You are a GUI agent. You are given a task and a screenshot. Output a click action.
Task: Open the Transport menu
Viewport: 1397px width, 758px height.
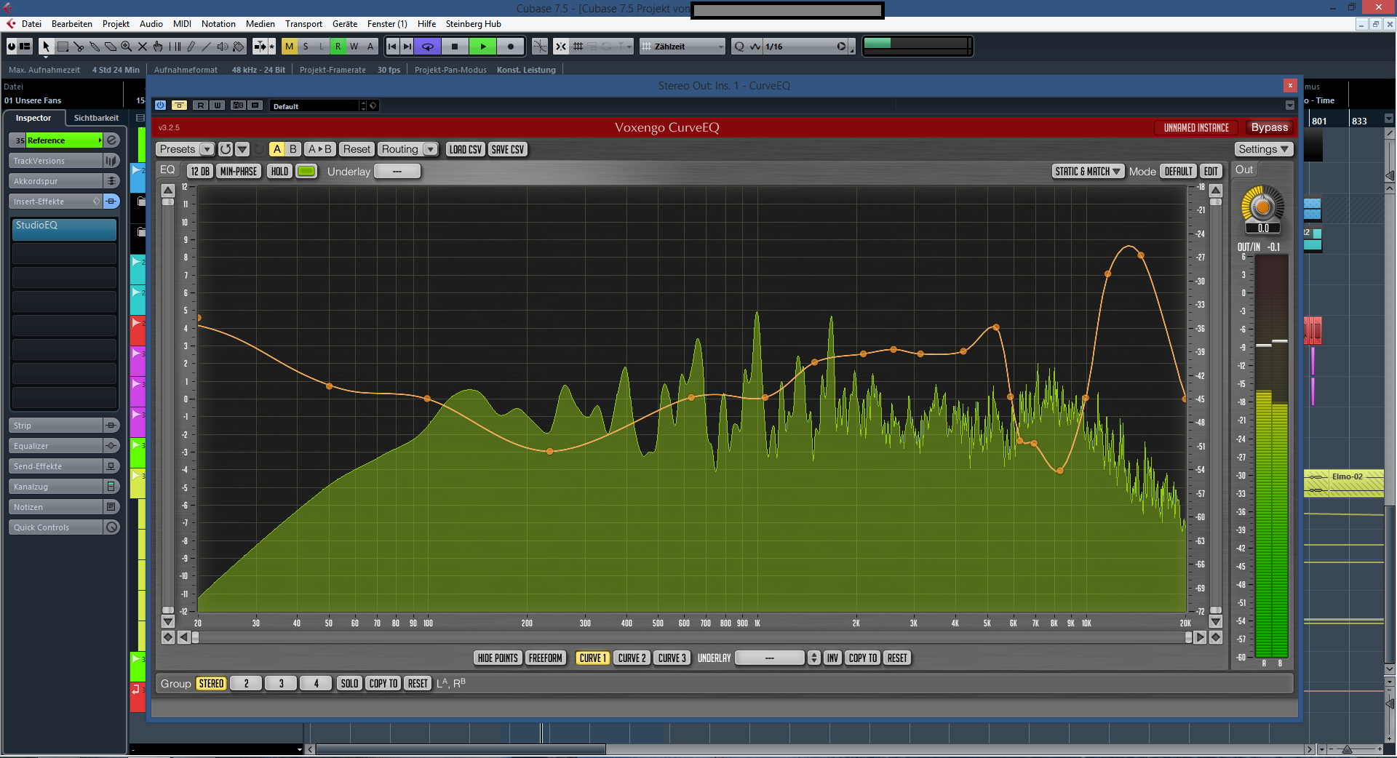click(303, 24)
